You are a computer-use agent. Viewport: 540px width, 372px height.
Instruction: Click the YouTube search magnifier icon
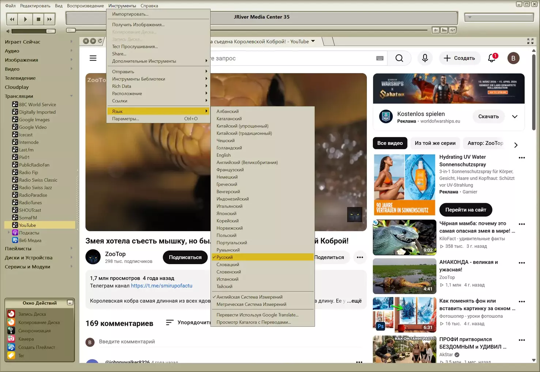tap(399, 58)
